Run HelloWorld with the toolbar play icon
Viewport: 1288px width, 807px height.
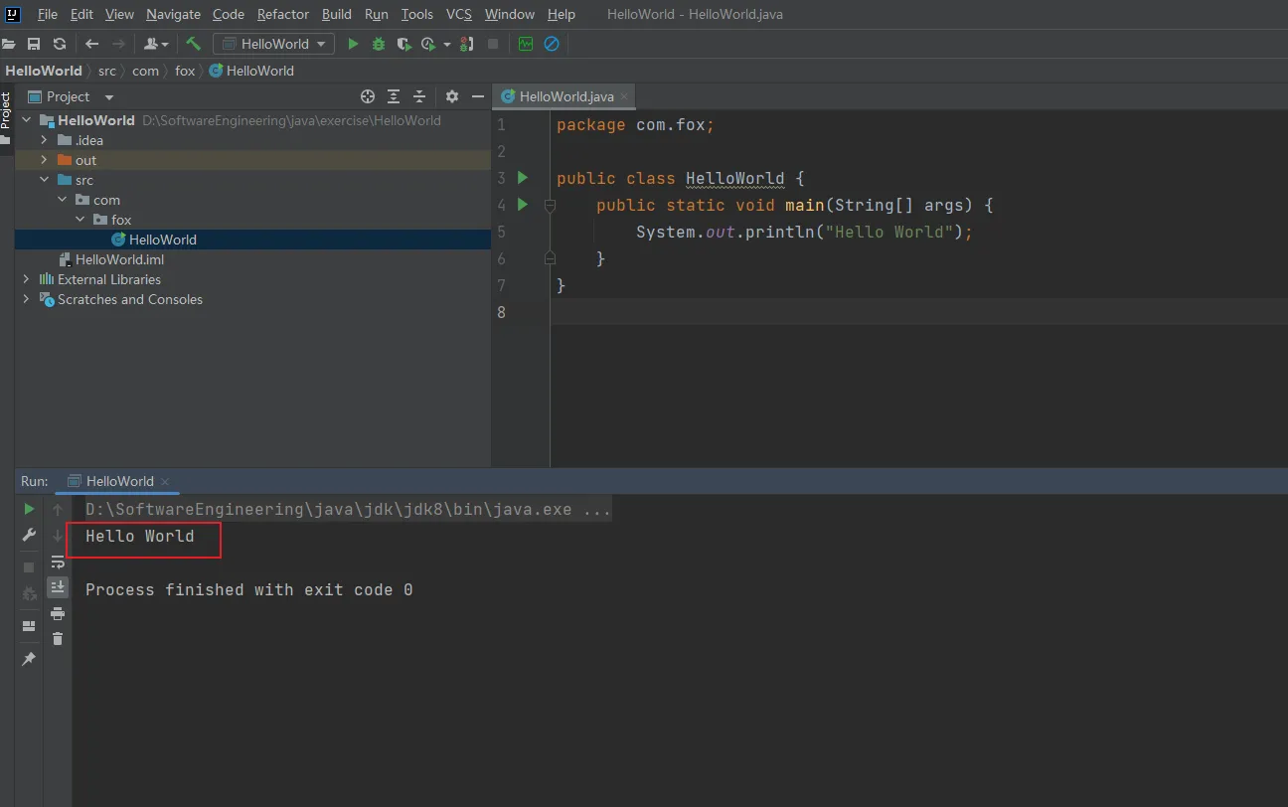pos(353,44)
